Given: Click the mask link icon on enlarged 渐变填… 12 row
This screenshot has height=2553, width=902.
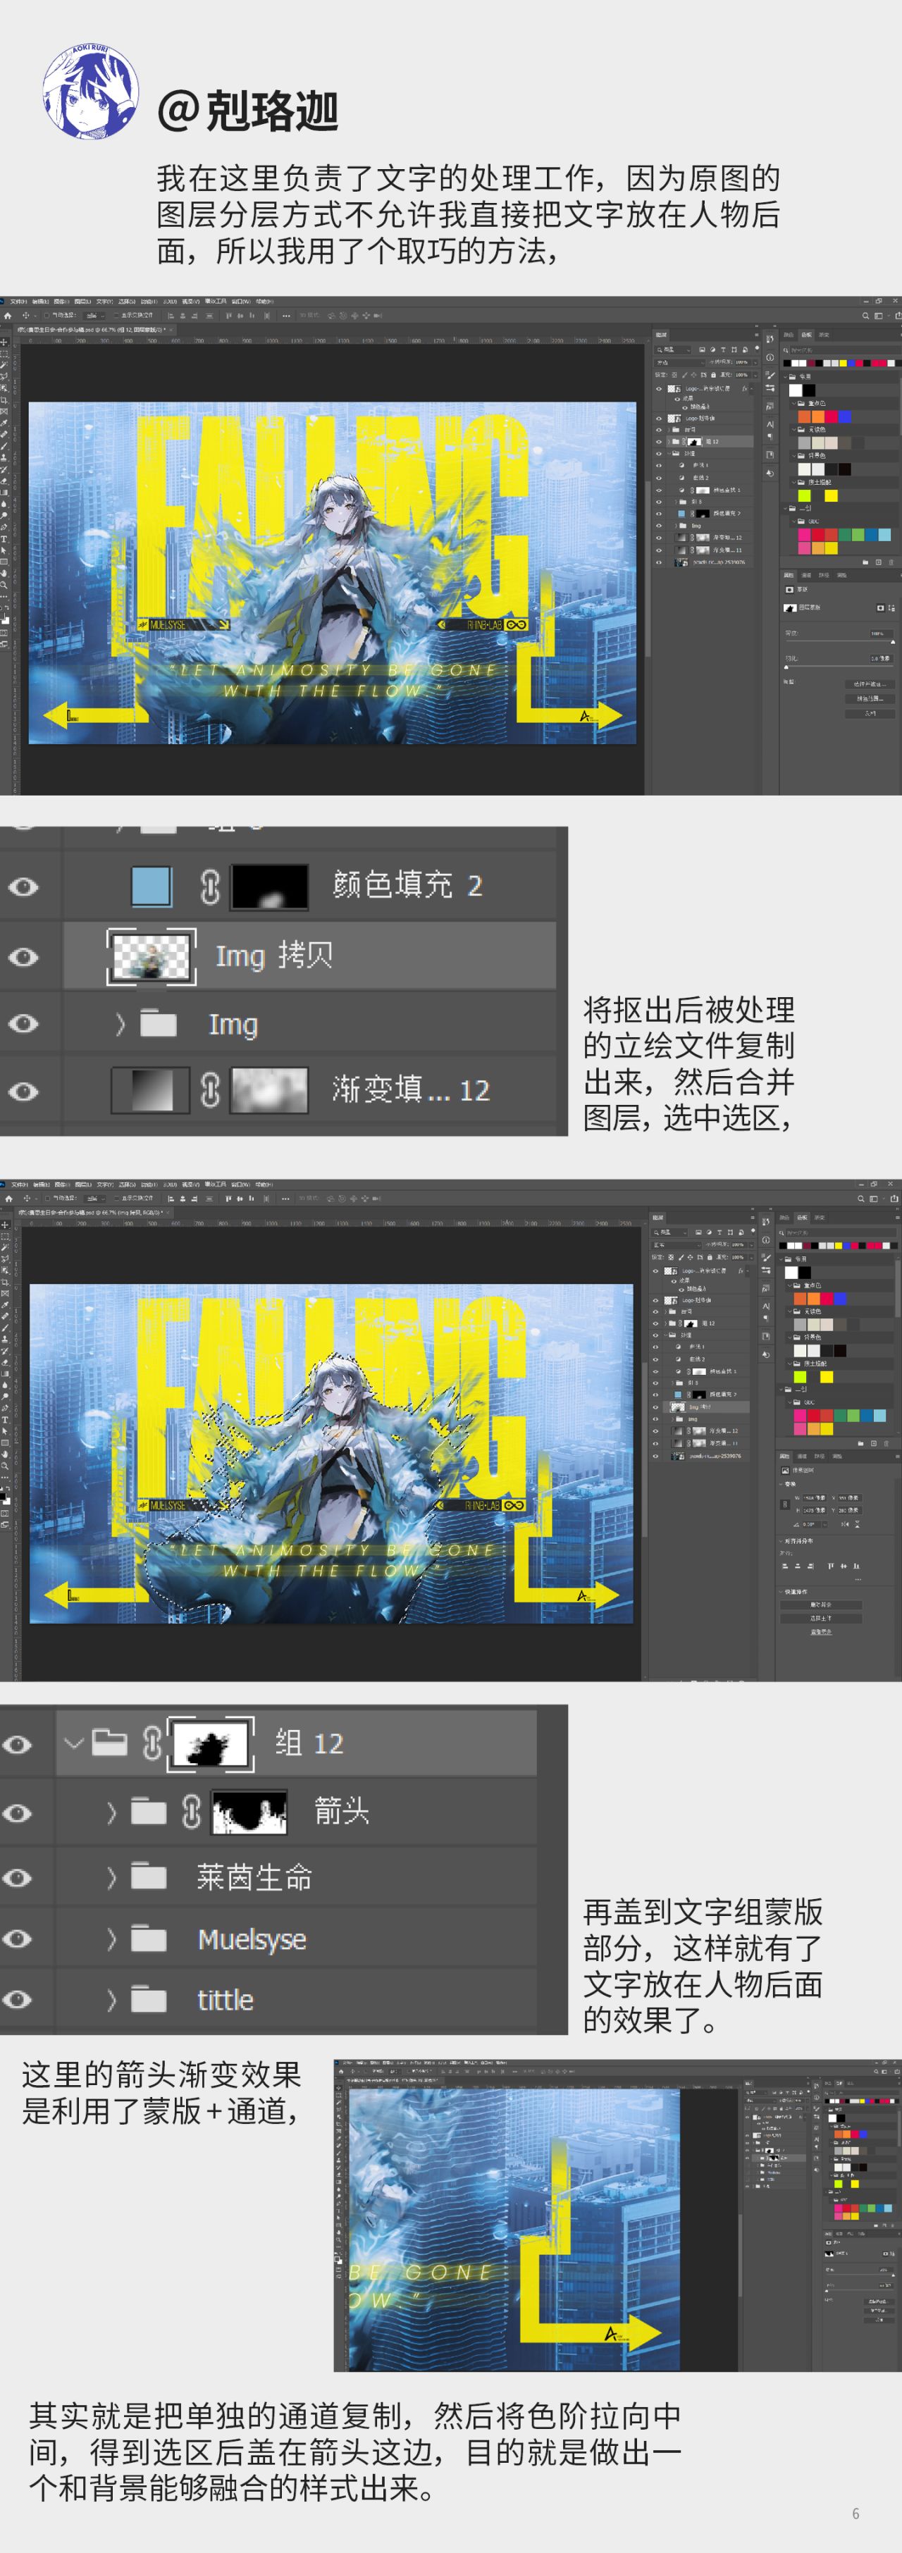Looking at the screenshot, I should 209,1090.
